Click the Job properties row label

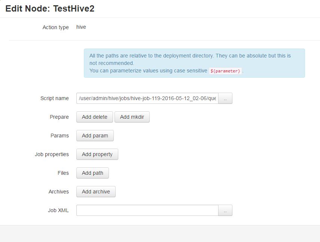(x=52, y=154)
